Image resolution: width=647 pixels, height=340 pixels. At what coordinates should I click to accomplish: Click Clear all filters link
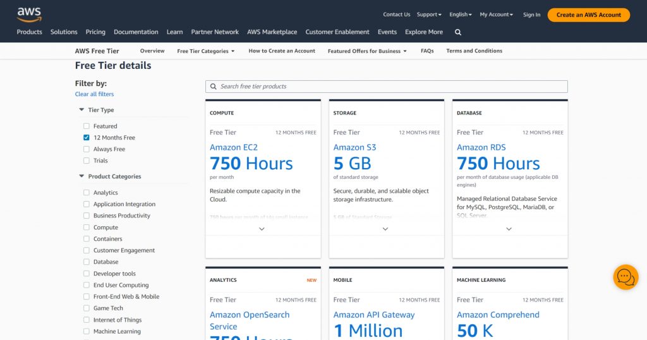click(x=95, y=94)
